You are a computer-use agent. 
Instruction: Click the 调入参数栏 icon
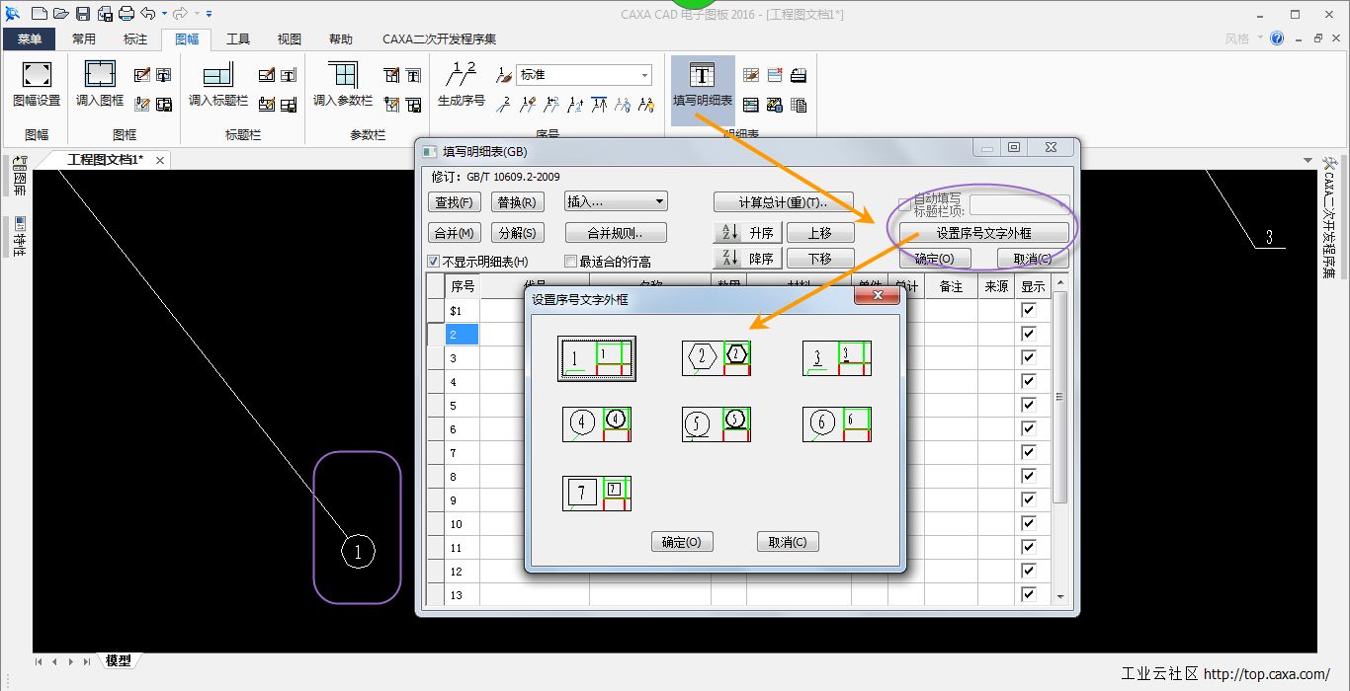tap(342, 75)
